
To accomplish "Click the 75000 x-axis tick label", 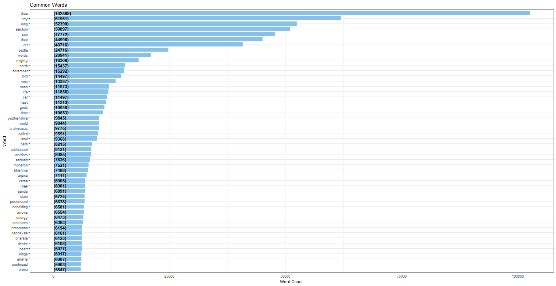I will pyautogui.click(x=402, y=276).
